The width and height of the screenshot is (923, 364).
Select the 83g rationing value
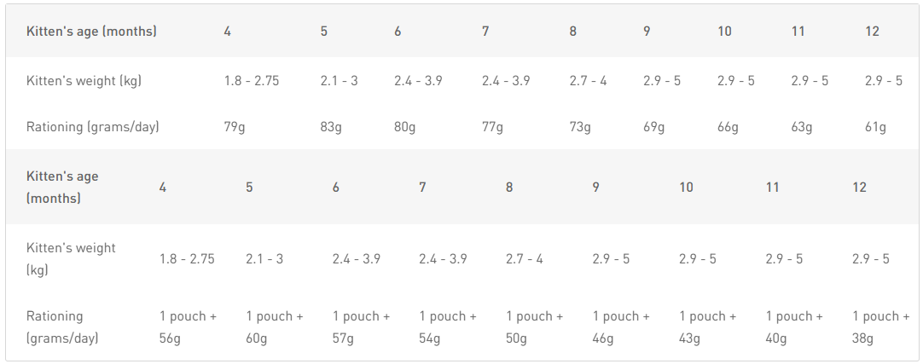pos(332,127)
